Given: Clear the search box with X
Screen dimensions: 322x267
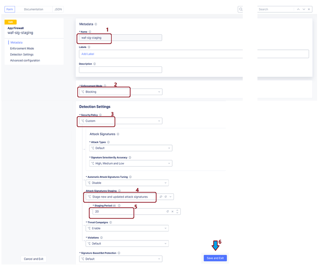Looking at the screenshot, I should [309, 9].
